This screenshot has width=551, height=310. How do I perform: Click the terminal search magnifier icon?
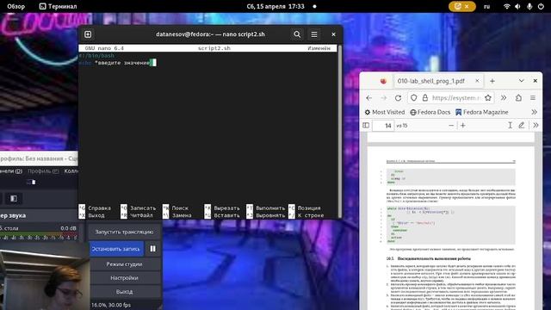click(x=297, y=34)
